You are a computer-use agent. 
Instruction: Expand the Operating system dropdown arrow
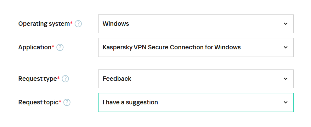point(286,24)
